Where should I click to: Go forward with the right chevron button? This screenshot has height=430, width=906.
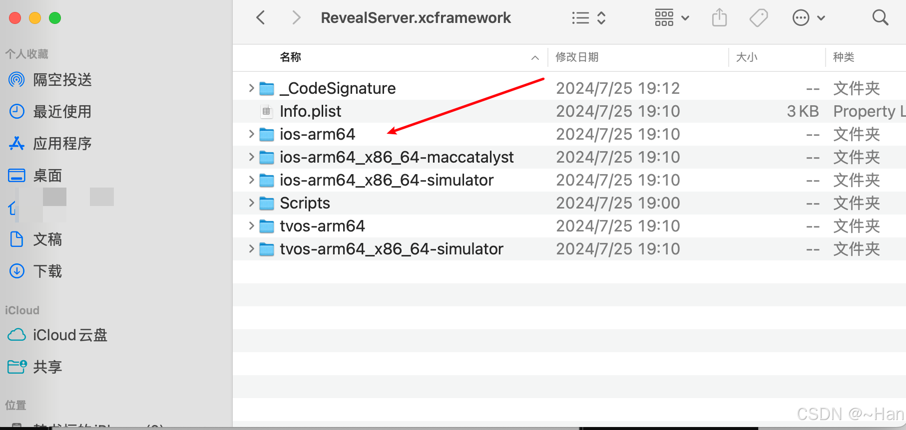click(297, 18)
